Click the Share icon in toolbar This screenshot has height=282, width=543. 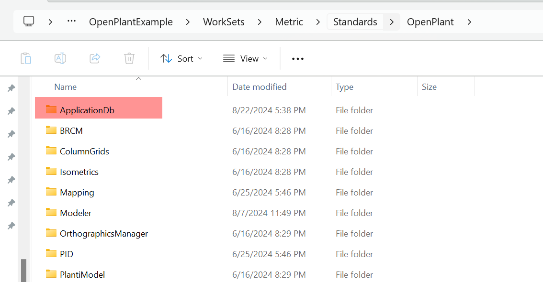click(x=95, y=58)
